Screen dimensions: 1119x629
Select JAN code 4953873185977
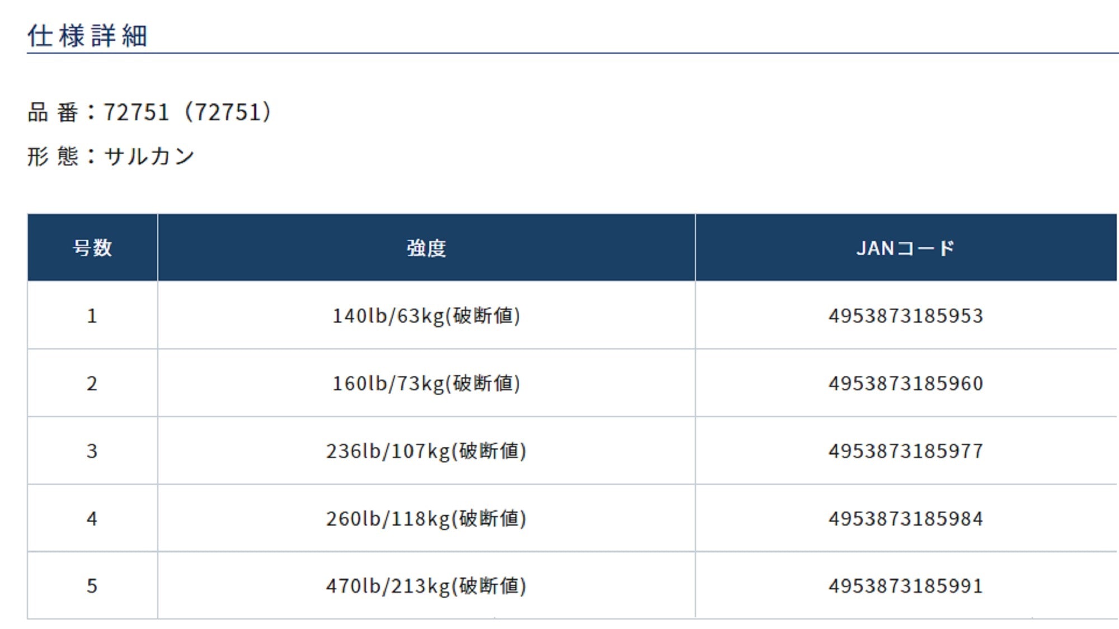[905, 451]
